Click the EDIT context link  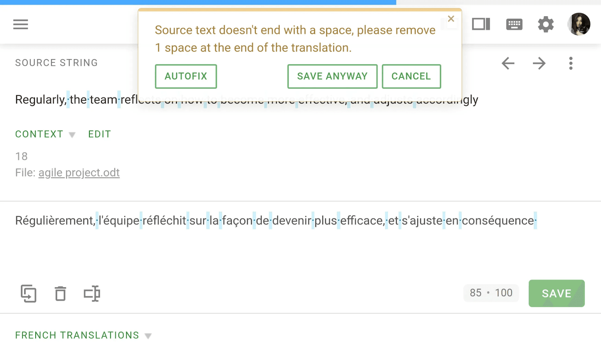pos(100,134)
